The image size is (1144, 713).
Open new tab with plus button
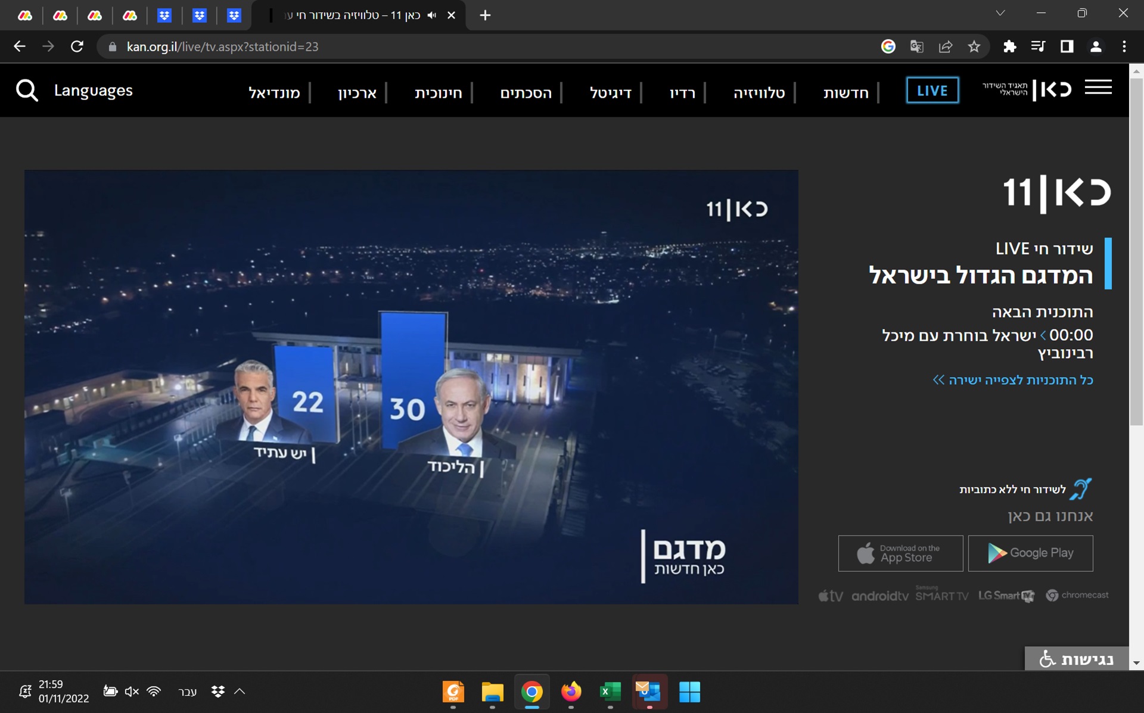pyautogui.click(x=485, y=15)
